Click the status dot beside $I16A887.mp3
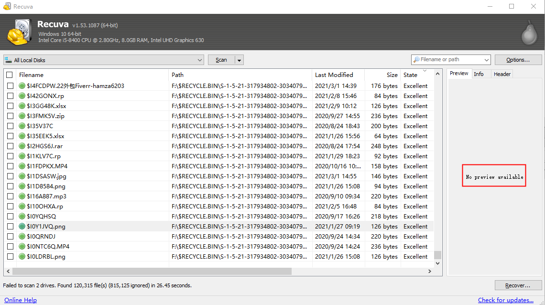Screen dimensions: 545x305 [22, 196]
